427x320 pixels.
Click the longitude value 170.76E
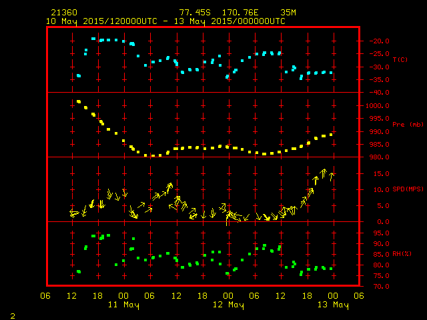click(x=240, y=12)
